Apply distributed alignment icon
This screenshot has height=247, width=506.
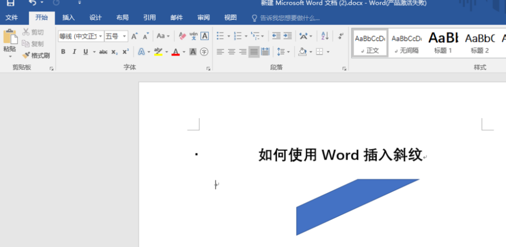click(265, 52)
